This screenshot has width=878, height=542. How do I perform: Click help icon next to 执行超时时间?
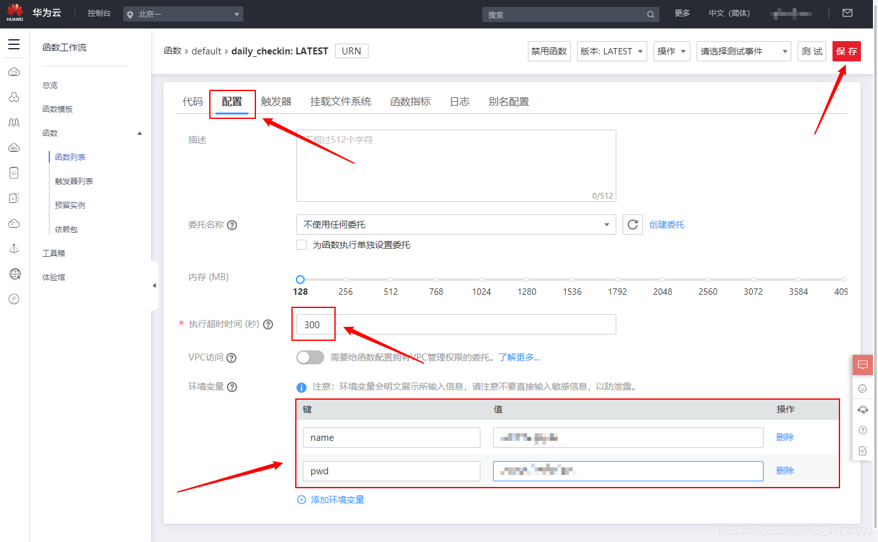pyautogui.click(x=268, y=324)
